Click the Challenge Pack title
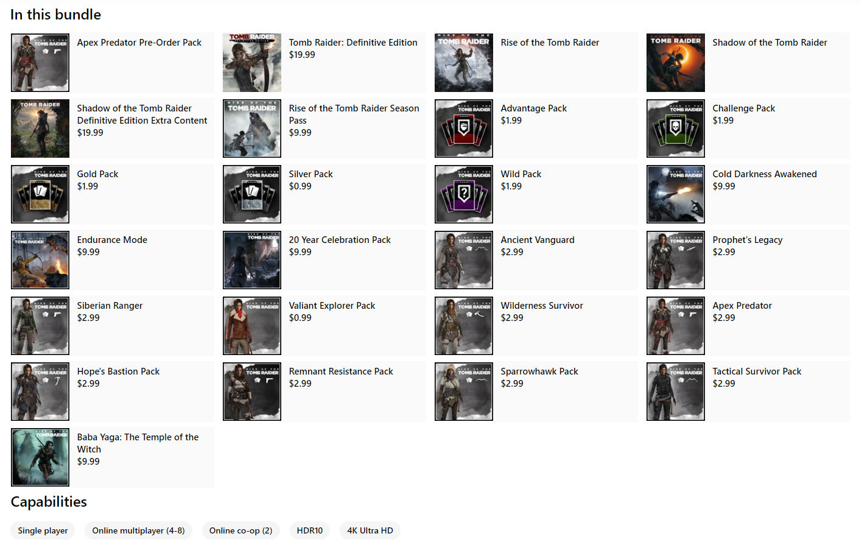This screenshot has width=859, height=542. point(744,108)
